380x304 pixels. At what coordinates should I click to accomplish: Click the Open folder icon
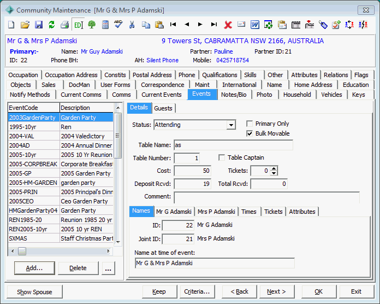point(25,25)
